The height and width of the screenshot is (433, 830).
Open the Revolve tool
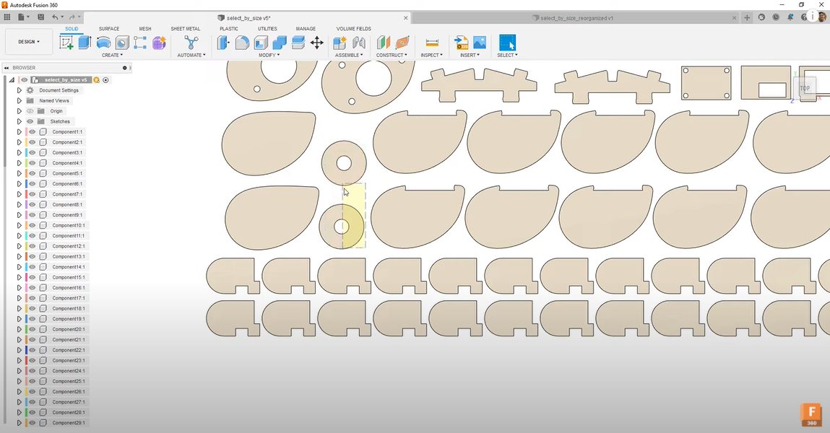click(x=103, y=43)
